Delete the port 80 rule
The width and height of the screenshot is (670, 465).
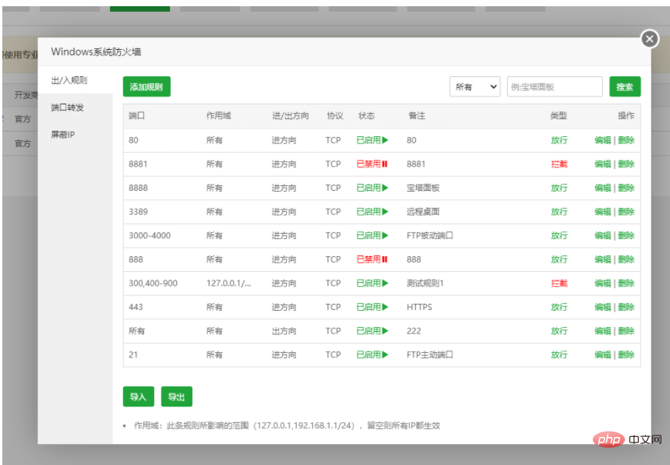point(626,140)
